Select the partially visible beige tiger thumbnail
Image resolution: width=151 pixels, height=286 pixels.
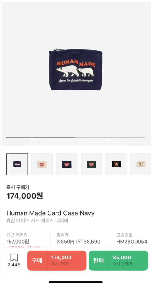141,164
